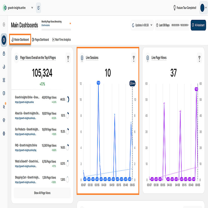The width and height of the screenshot is (208, 208).
Task: Click the Live Sessions title
Action: point(92,58)
